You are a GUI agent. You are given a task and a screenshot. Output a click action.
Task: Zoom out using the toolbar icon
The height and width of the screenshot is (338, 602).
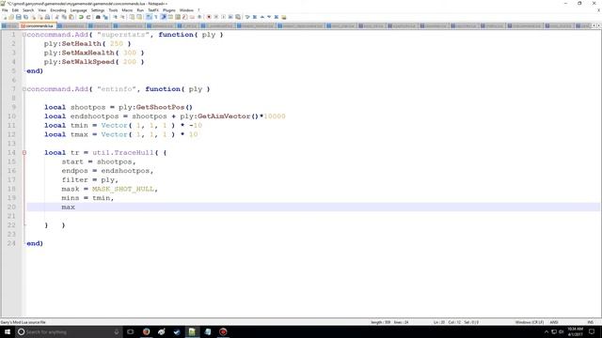tap(122, 17)
